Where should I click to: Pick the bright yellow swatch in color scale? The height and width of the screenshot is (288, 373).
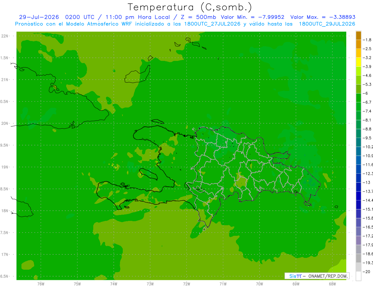[x=358, y=62]
